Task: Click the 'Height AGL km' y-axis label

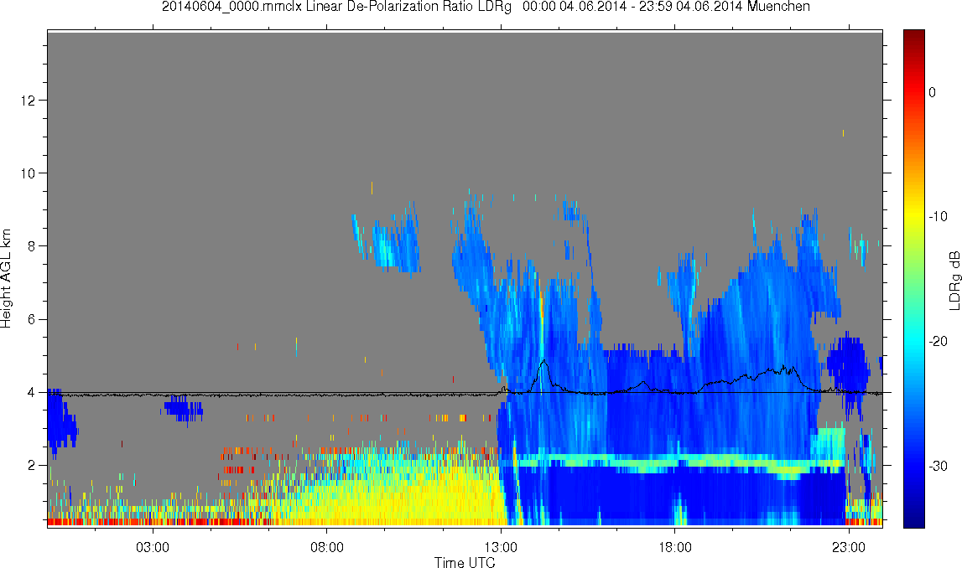Action: coord(6,279)
